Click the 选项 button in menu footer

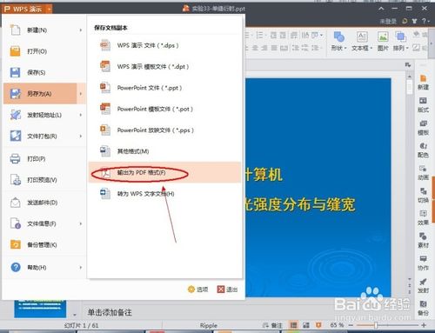[198, 290]
